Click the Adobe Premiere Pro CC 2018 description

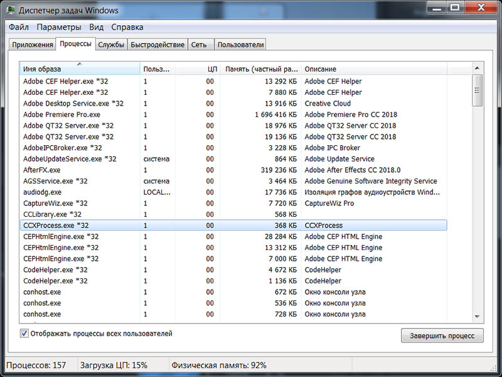(x=351, y=114)
